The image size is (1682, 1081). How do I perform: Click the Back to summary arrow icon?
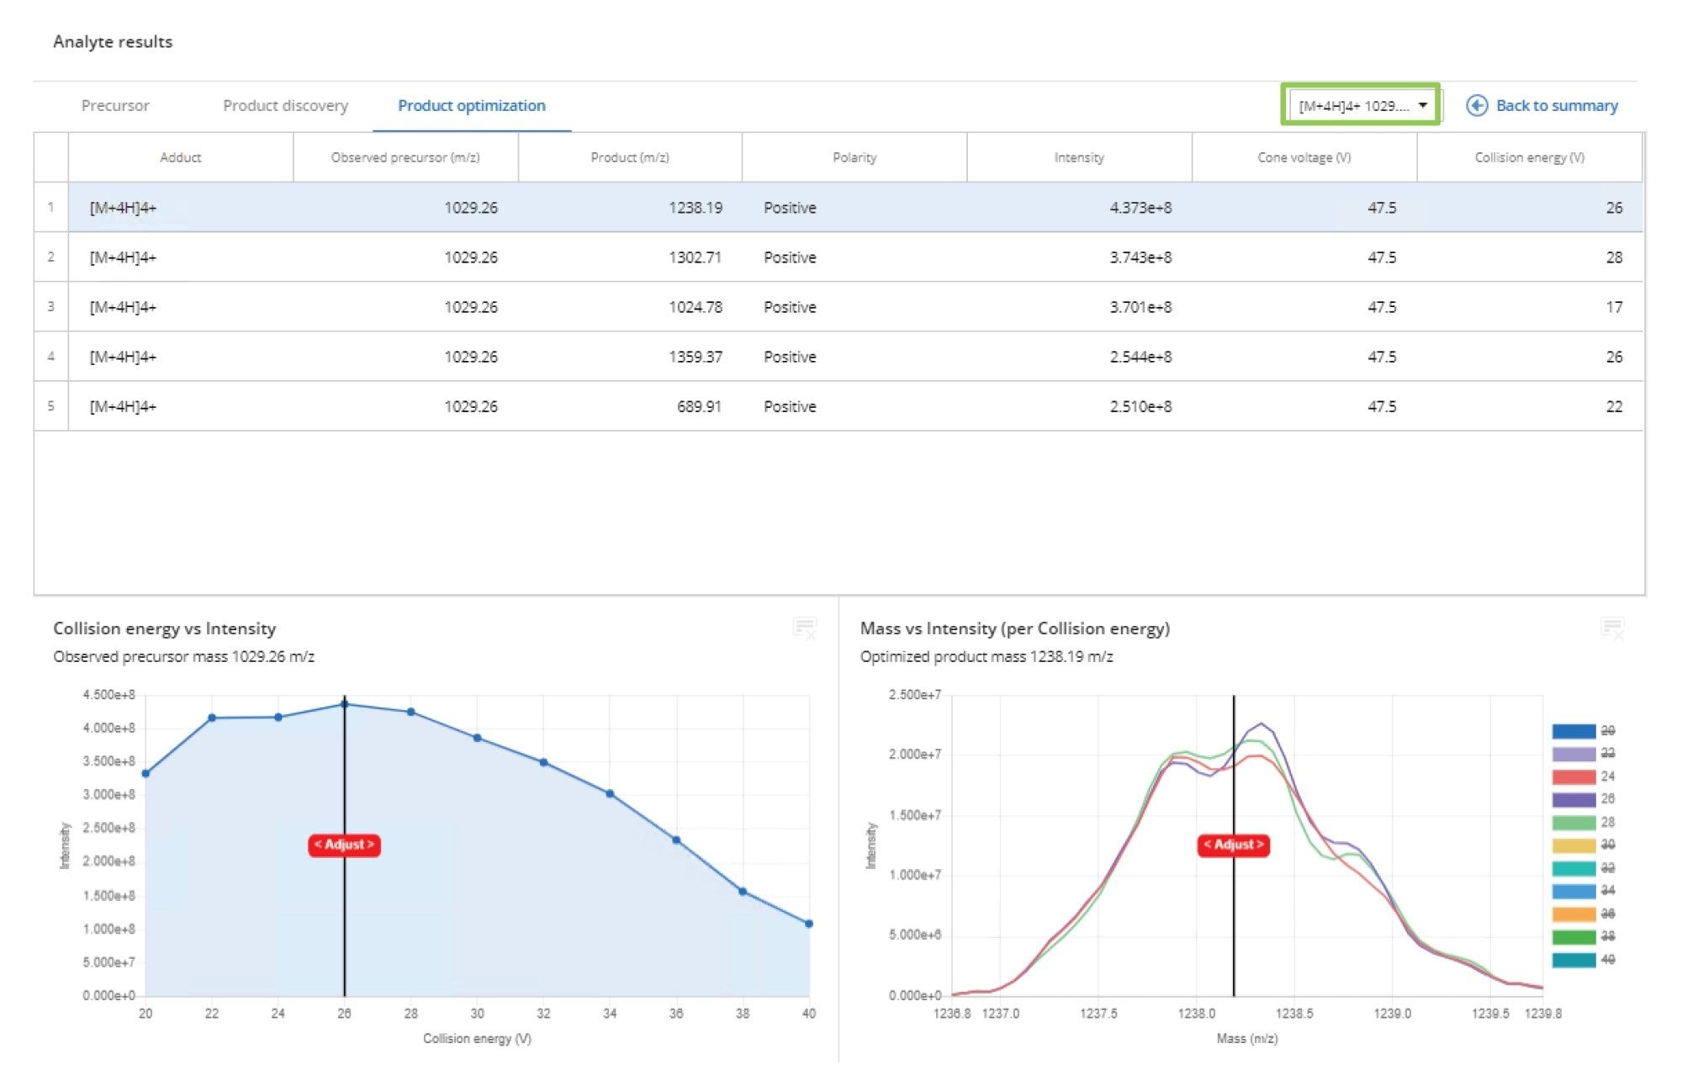pyautogui.click(x=1476, y=105)
